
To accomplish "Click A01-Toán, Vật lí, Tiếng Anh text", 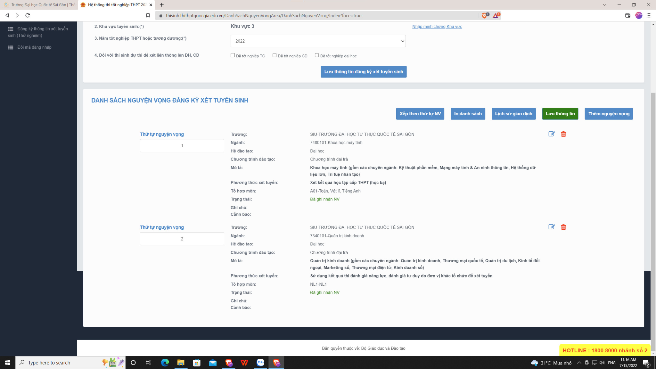I will [x=335, y=191].
